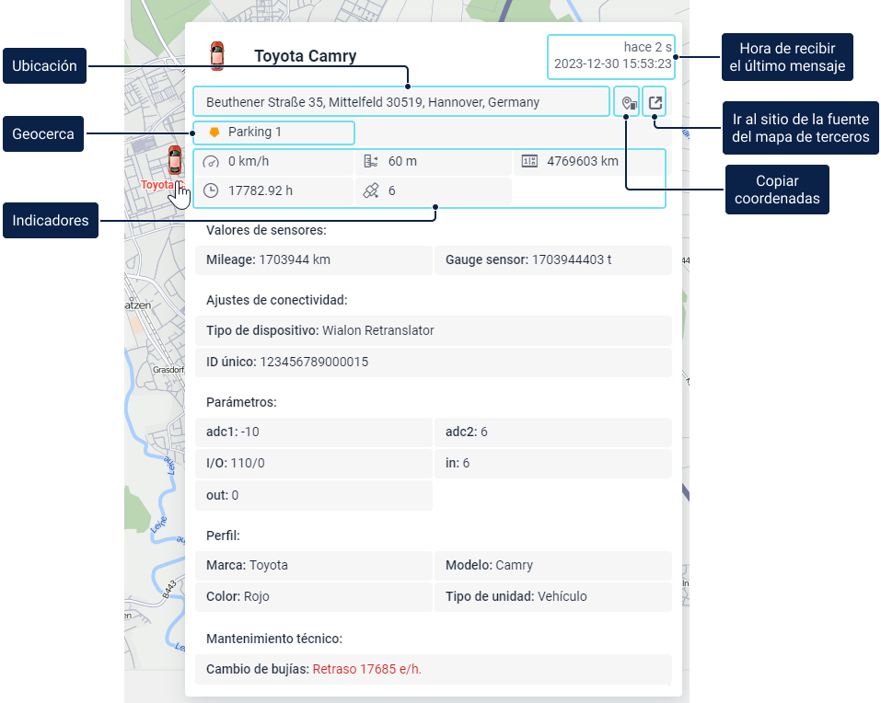Click the Gauge sensor: 1703944403 t value
This screenshot has height=703, width=881.
click(x=553, y=260)
